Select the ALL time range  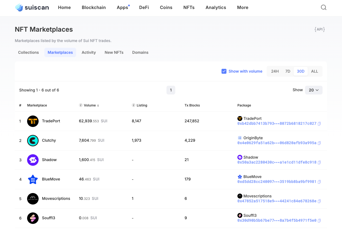(x=315, y=71)
